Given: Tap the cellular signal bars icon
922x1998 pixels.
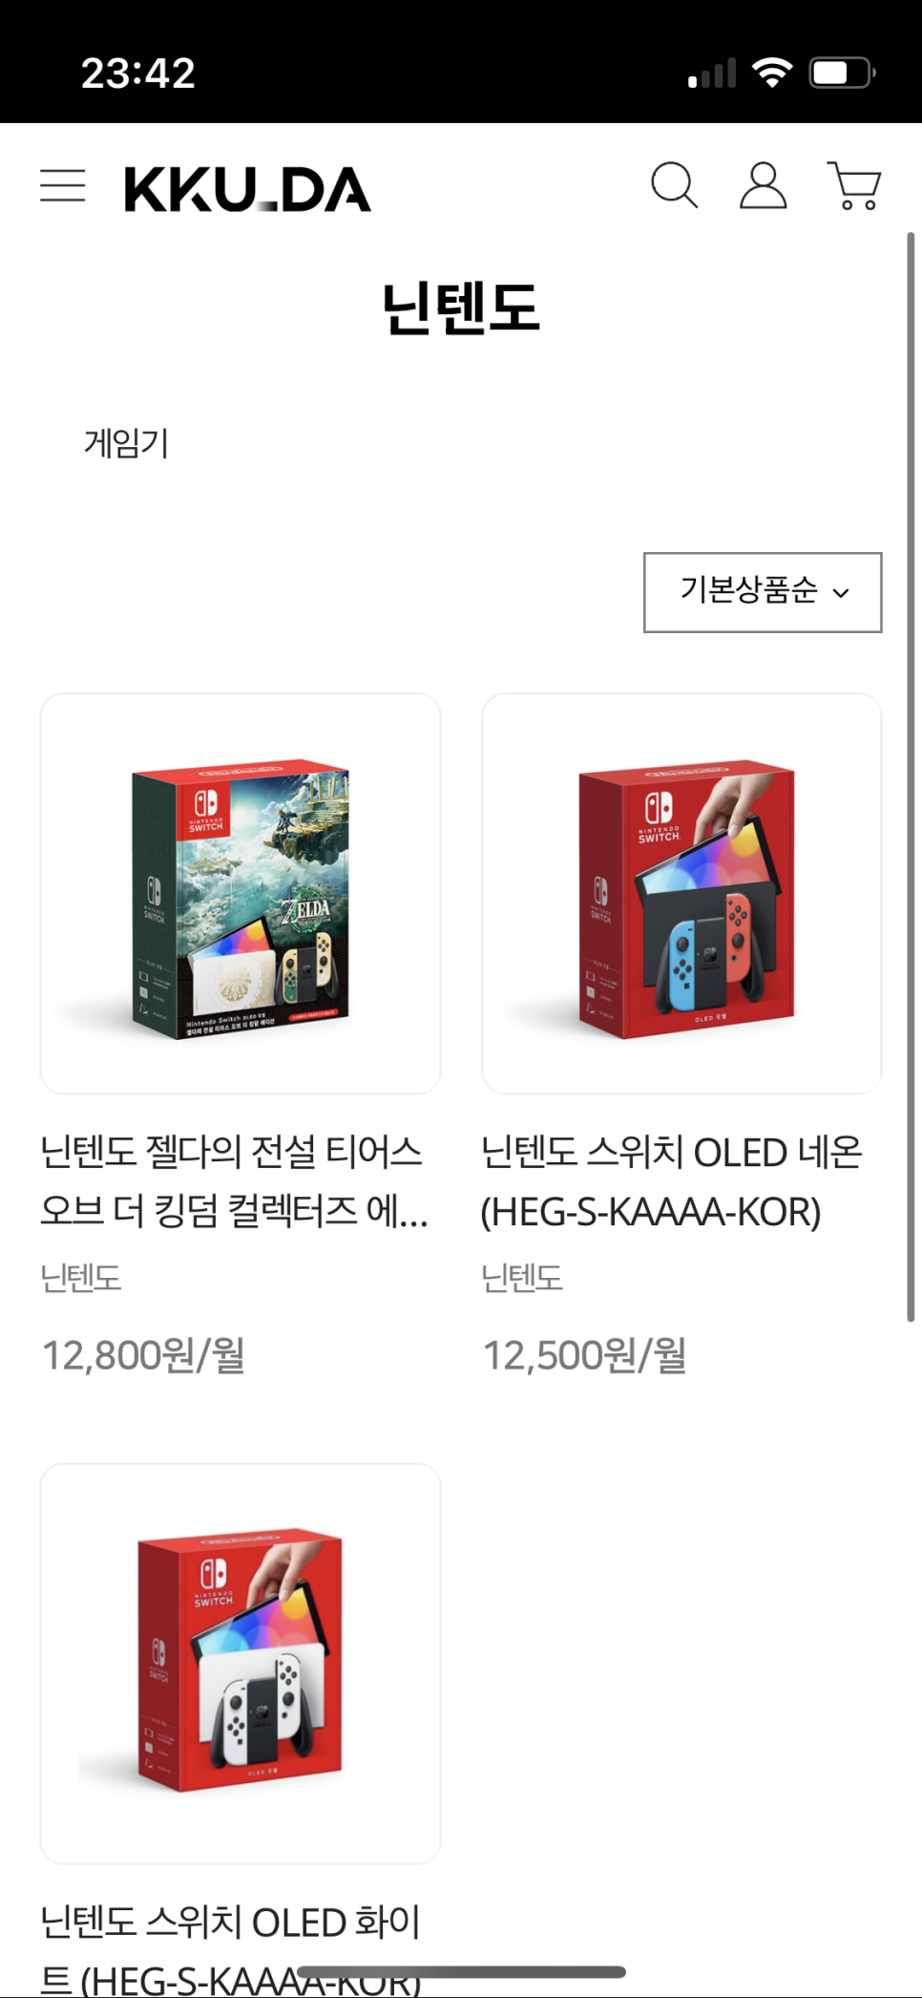Looking at the screenshot, I should (712, 73).
